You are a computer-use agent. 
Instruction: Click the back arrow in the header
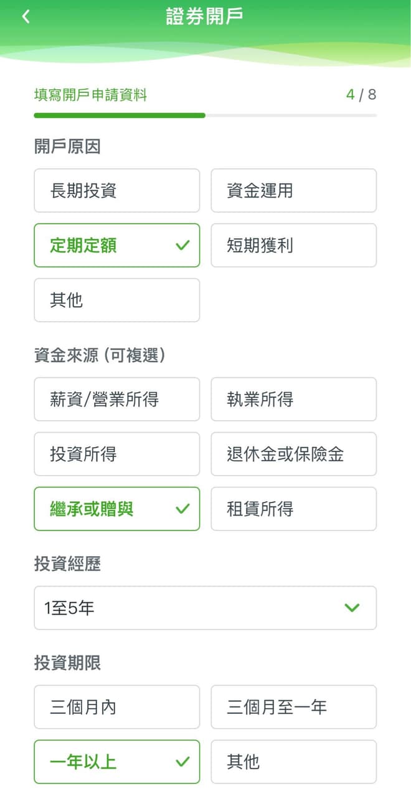(x=25, y=16)
